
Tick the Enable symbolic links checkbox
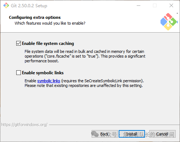click(18, 73)
